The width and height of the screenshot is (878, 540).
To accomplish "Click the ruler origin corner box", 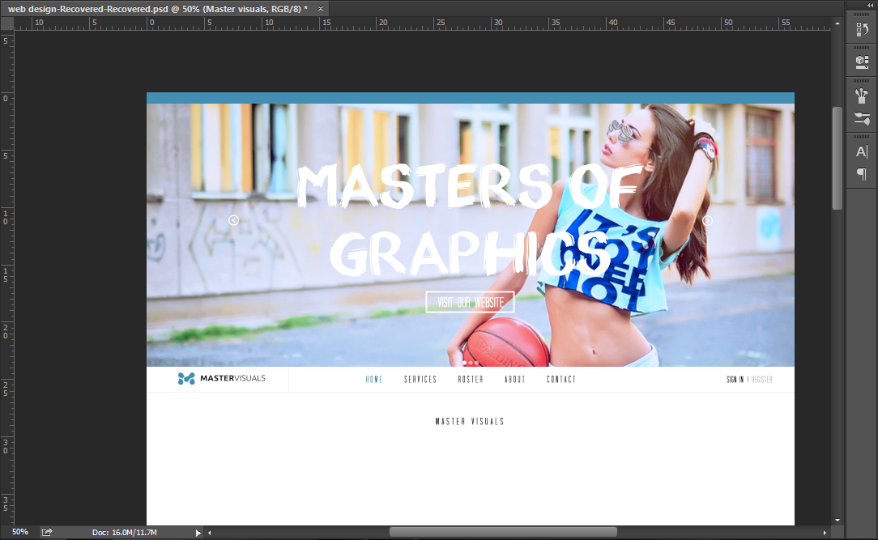I will [x=6, y=23].
